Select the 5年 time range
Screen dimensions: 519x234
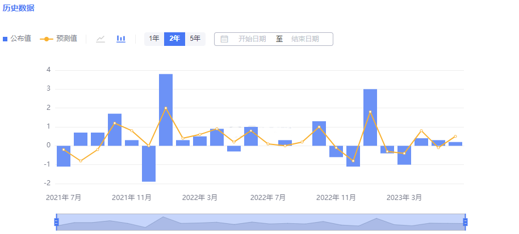pyautogui.click(x=195, y=39)
